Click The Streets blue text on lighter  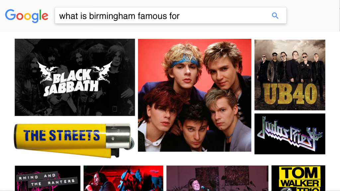[61, 135]
